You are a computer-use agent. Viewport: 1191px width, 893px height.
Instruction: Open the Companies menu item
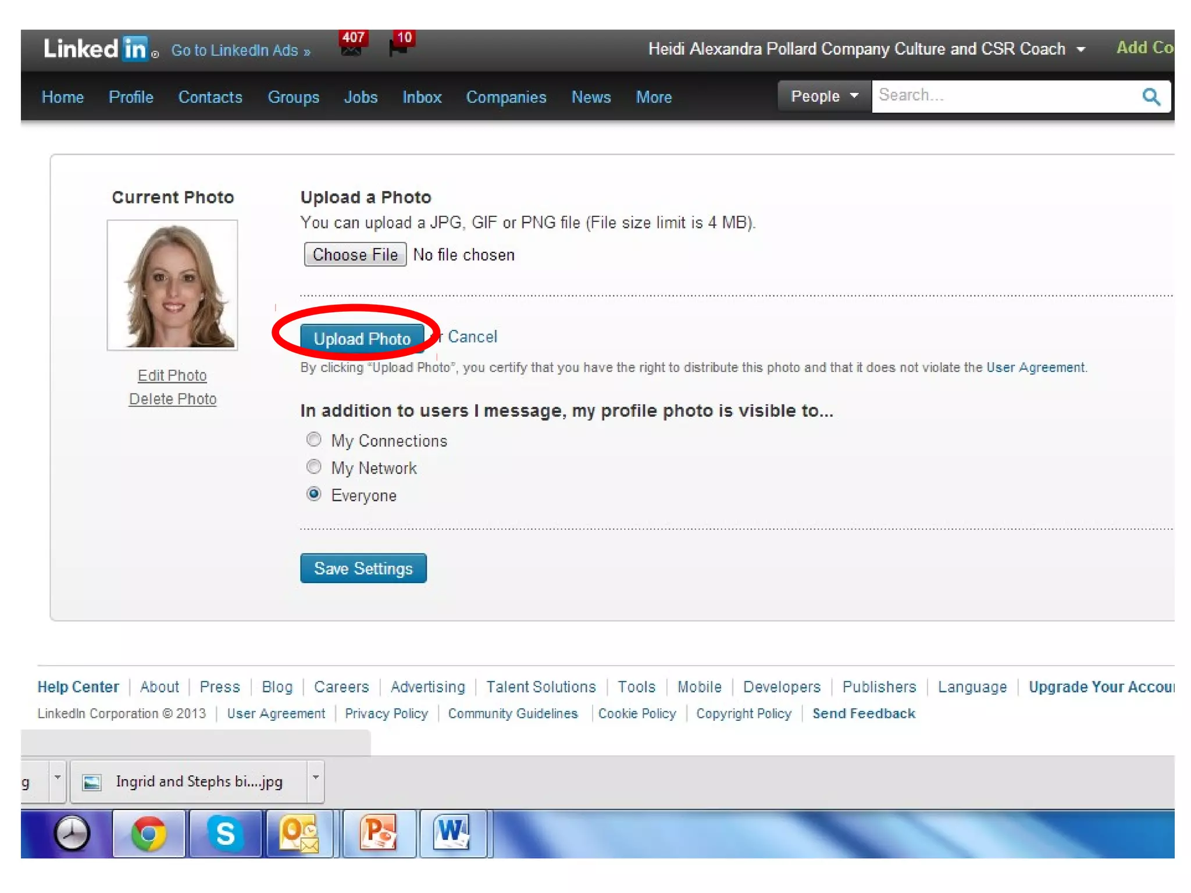click(506, 97)
